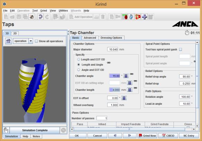This screenshot has width=202, height=141.
Task: Click the red and orange toolbar icon
Action: (138, 17)
